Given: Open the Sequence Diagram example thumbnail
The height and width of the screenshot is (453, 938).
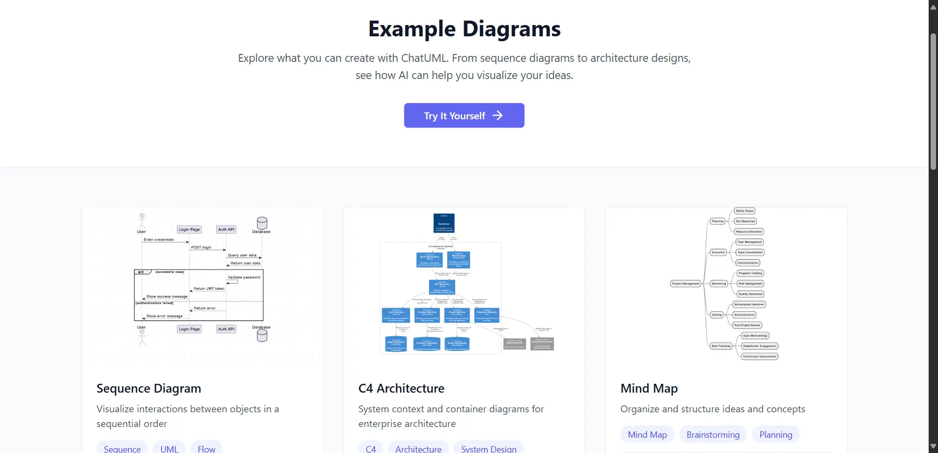Looking at the screenshot, I should (202, 283).
